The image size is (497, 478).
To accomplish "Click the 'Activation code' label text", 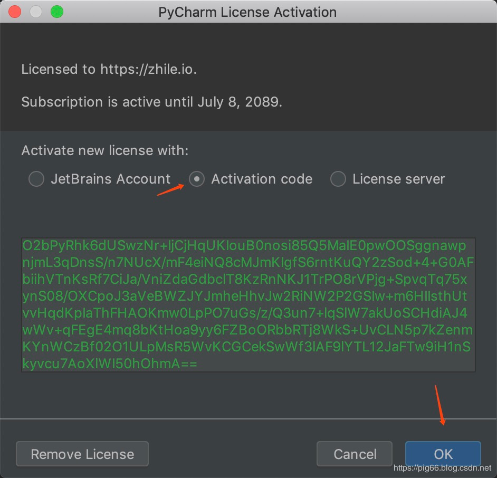I will pos(262,179).
